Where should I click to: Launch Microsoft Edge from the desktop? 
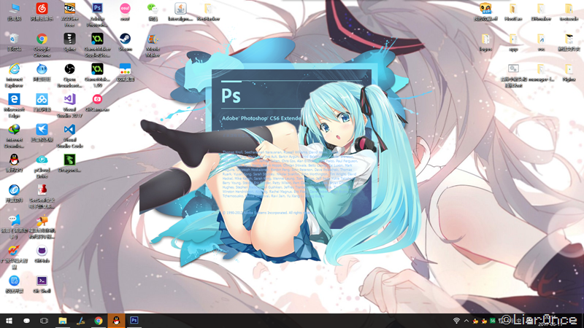point(14,99)
